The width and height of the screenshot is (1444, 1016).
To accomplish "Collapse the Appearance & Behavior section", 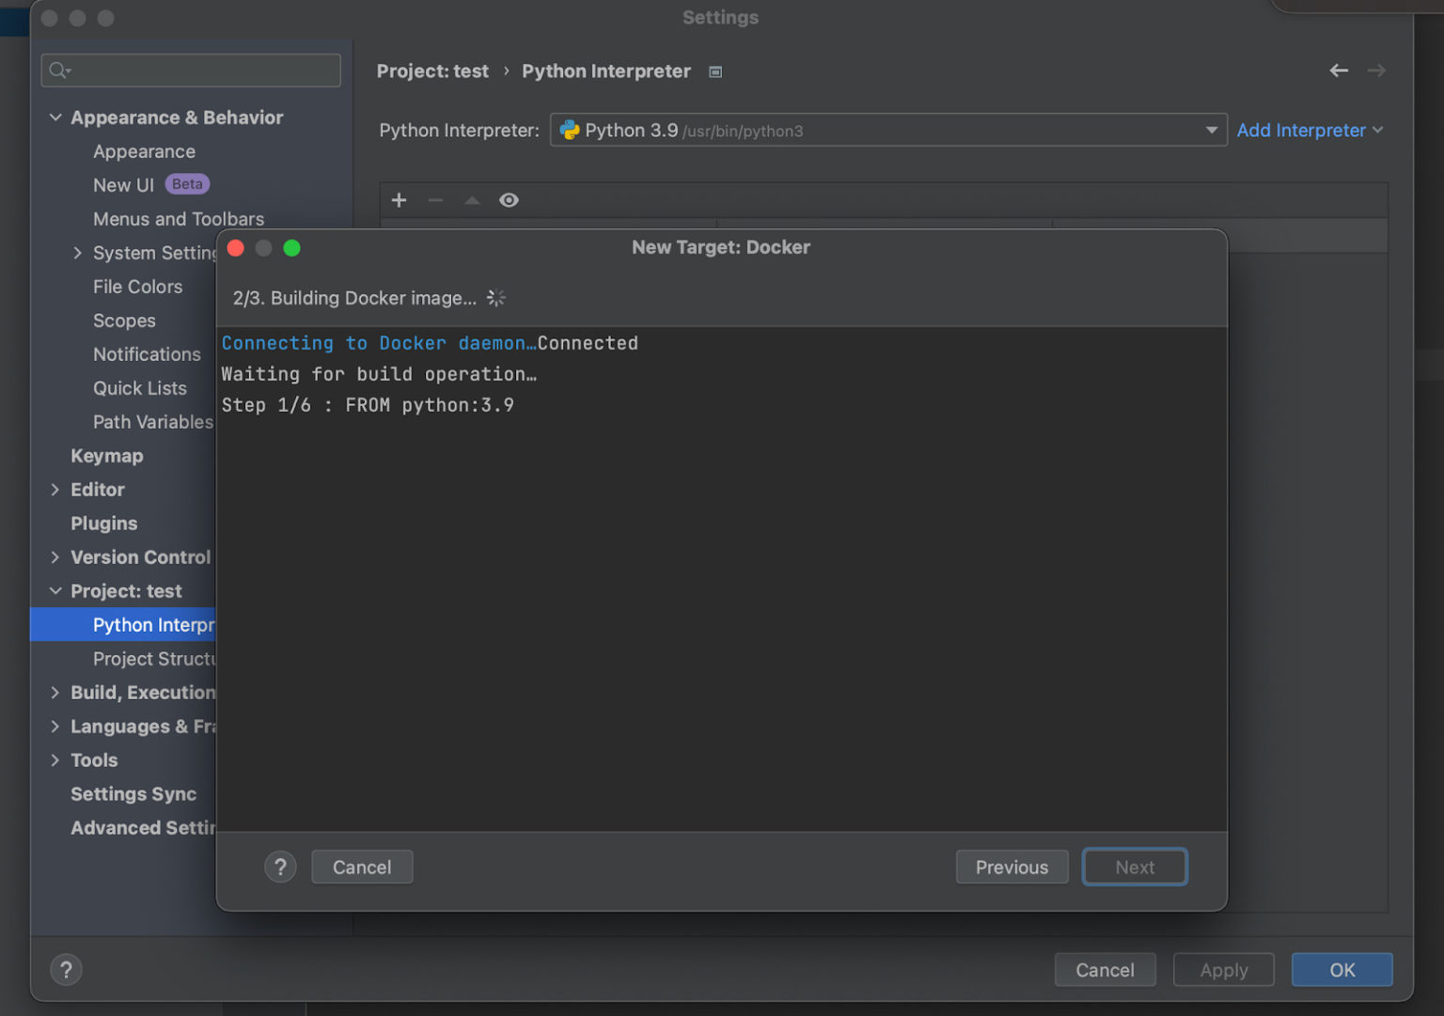I will 55,117.
